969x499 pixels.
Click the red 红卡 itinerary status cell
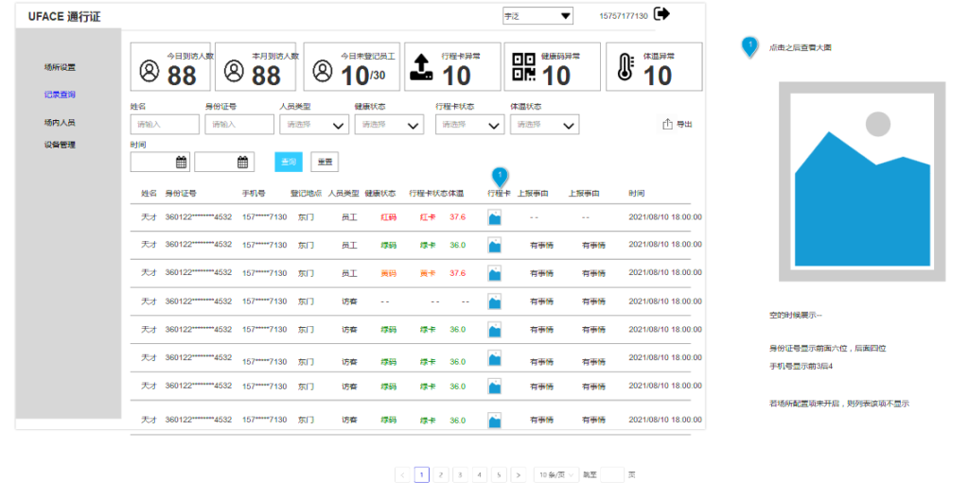(428, 217)
